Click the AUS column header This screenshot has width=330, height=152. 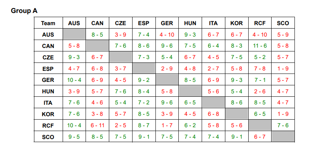74,23
